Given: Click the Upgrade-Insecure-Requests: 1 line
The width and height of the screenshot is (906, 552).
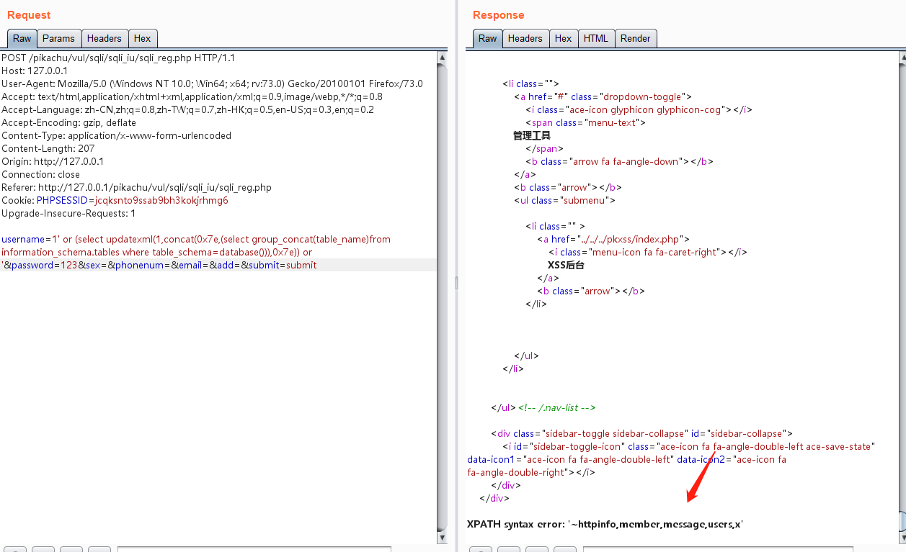Looking at the screenshot, I should 68,213.
